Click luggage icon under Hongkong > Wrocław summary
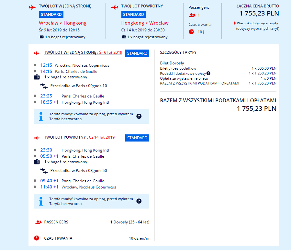 click(x=124, y=37)
